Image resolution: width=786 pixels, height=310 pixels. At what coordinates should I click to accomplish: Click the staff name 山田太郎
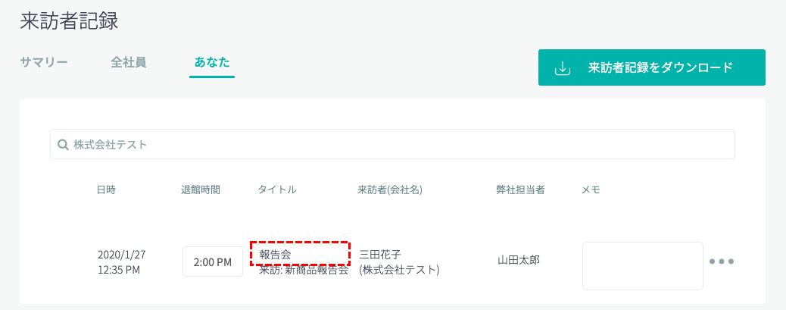tap(519, 261)
